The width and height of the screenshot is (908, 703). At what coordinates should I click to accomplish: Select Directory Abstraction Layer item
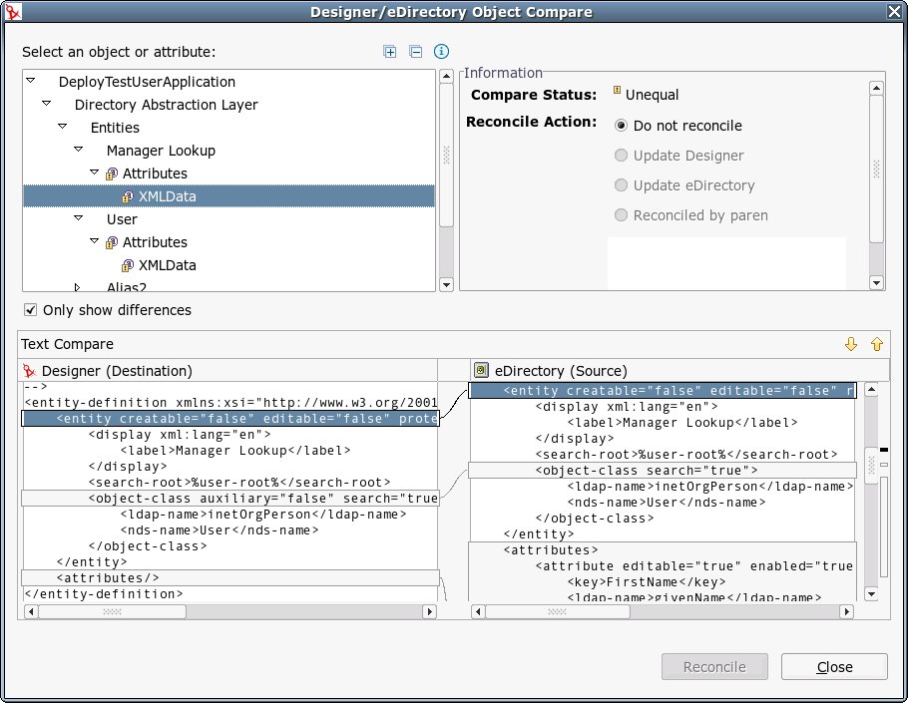click(x=167, y=105)
